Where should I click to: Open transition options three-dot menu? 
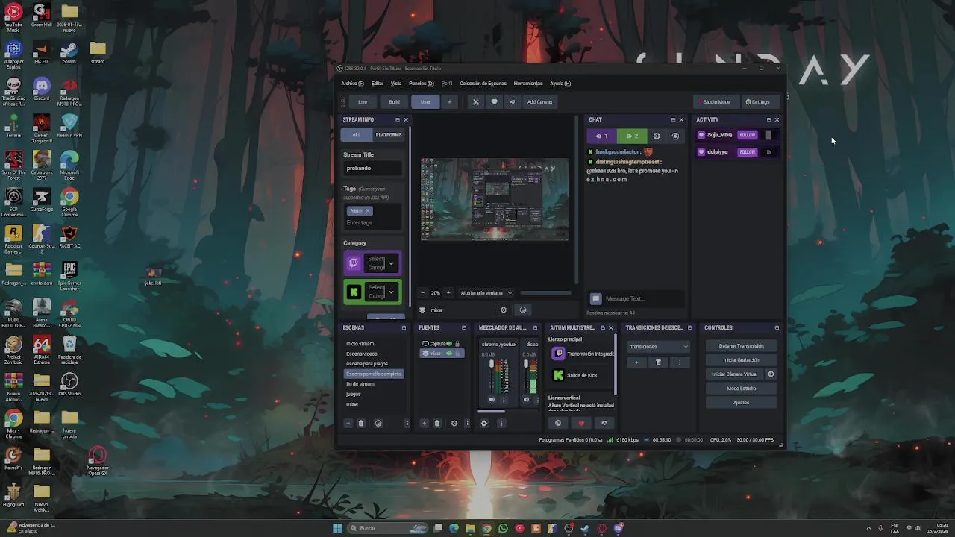[679, 362]
